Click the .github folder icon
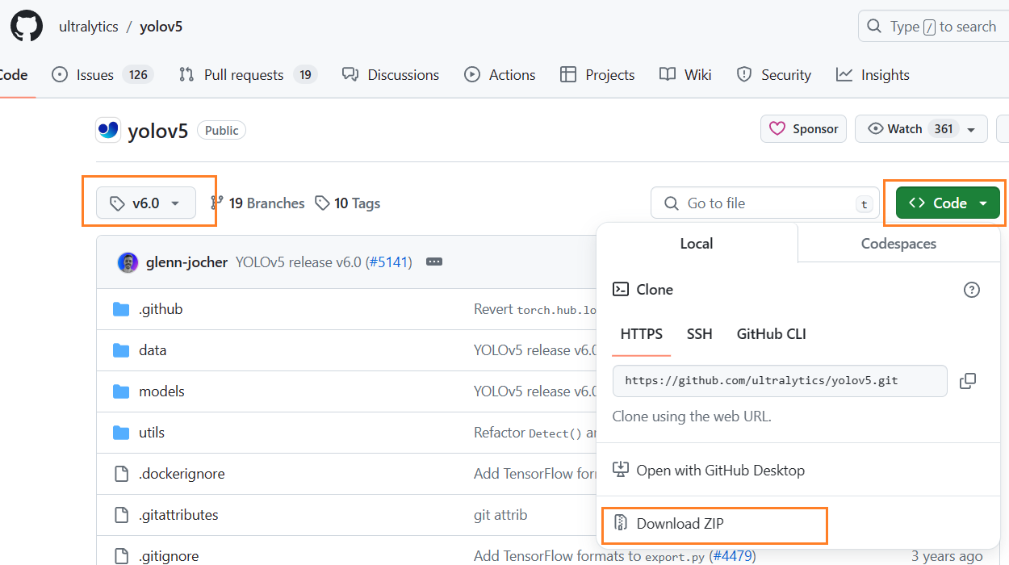Viewport: 1009px width, 565px height. 121,309
